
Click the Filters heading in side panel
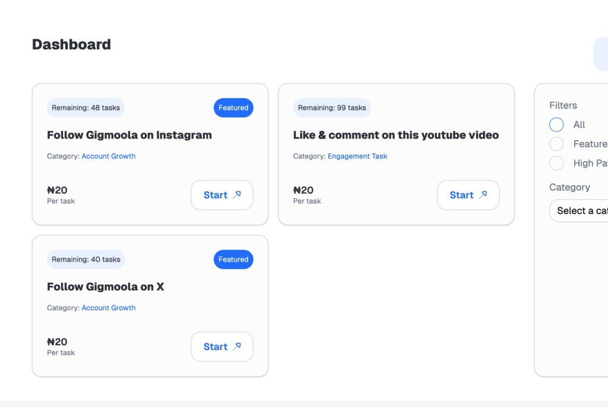563,106
